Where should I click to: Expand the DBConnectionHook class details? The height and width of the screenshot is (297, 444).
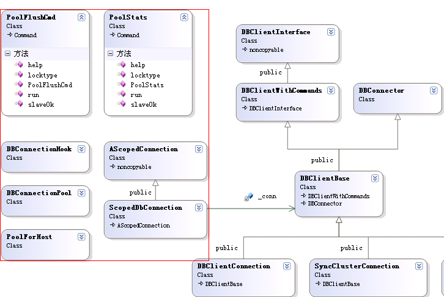[x=81, y=149]
